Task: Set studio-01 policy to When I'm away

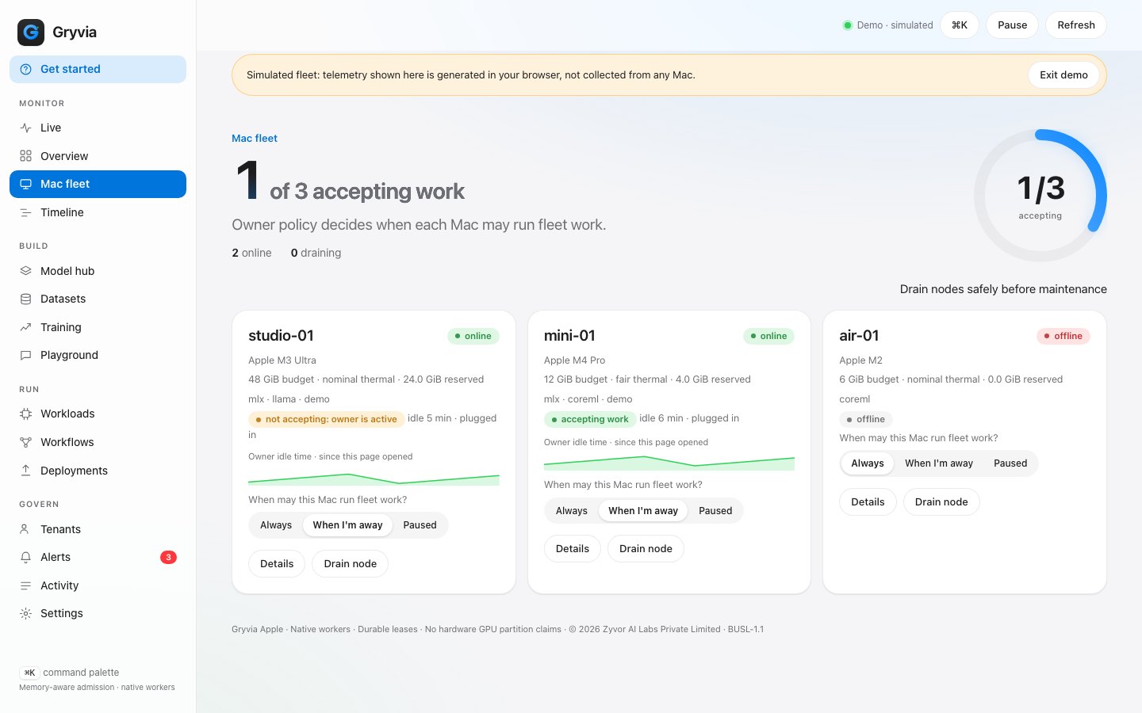Action: coord(347,525)
